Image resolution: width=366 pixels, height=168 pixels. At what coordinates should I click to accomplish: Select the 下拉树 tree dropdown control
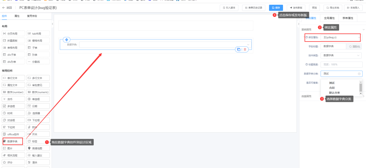pyautogui.click(x=13, y=127)
